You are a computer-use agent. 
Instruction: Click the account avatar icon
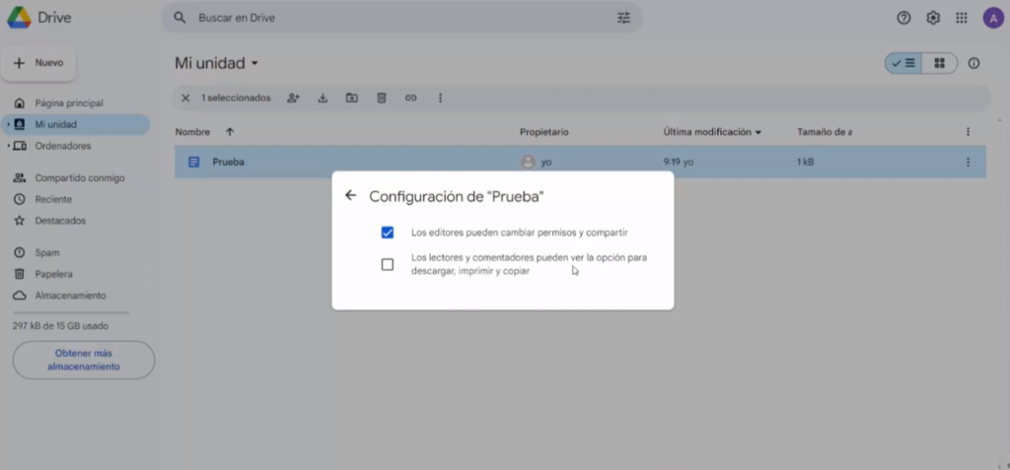pyautogui.click(x=991, y=18)
